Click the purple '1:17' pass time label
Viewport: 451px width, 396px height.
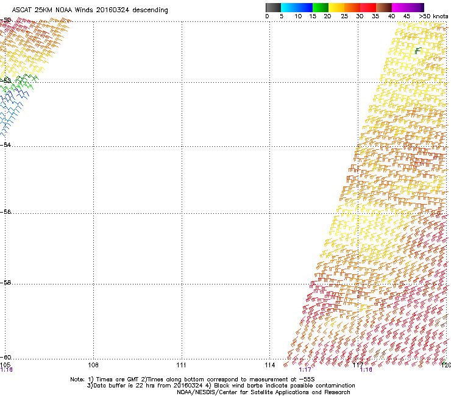click(305, 370)
